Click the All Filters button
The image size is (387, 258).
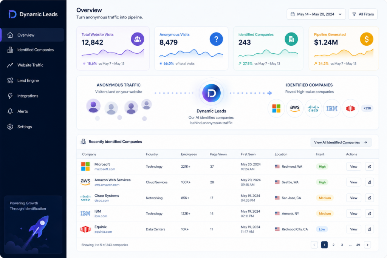[x=363, y=14]
